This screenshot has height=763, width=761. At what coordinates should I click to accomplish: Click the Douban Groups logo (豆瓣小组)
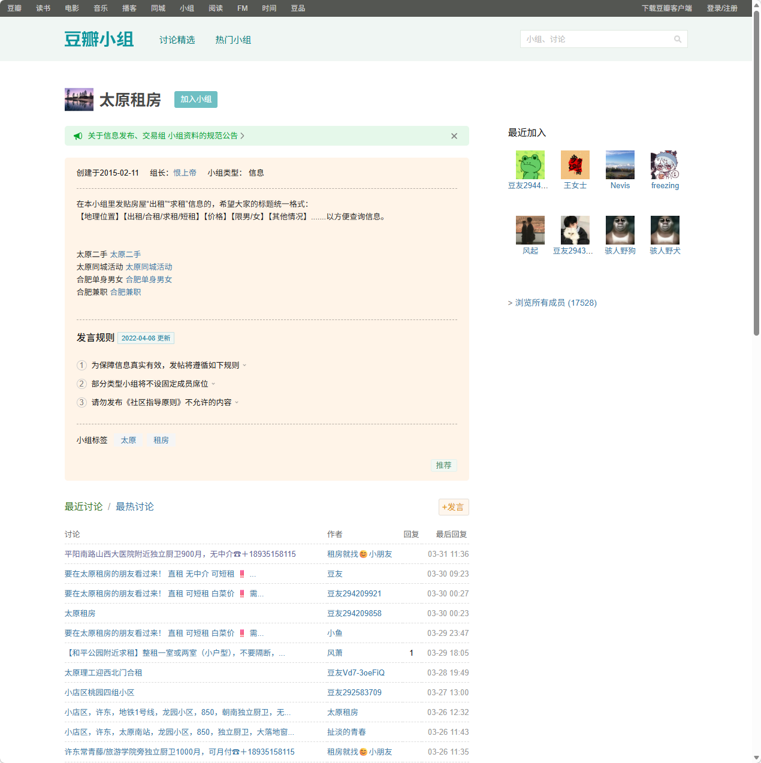[99, 40]
